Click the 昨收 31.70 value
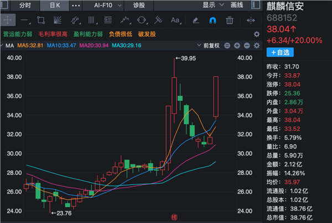 point(292,67)
